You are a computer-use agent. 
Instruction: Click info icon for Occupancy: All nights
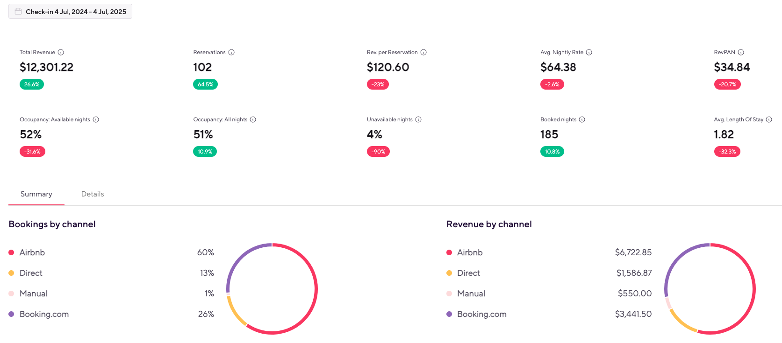[x=253, y=119]
